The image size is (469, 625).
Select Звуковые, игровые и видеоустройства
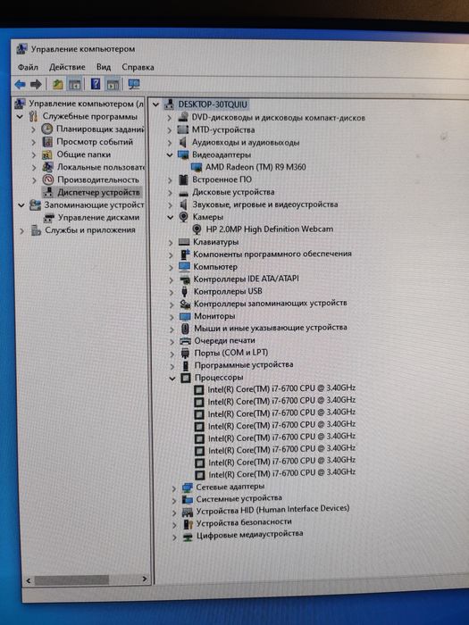265,204
